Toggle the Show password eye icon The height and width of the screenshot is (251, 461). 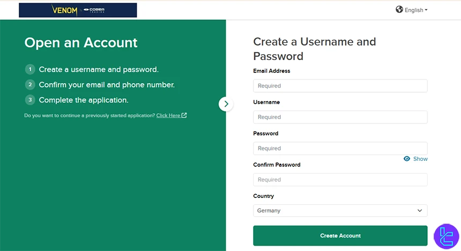[407, 159]
